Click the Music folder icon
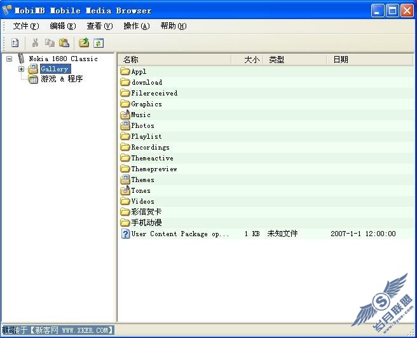 click(x=125, y=115)
